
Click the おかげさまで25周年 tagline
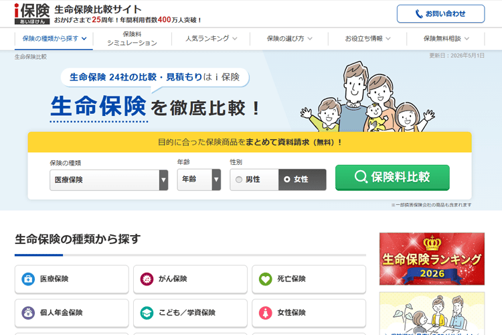tap(128, 20)
